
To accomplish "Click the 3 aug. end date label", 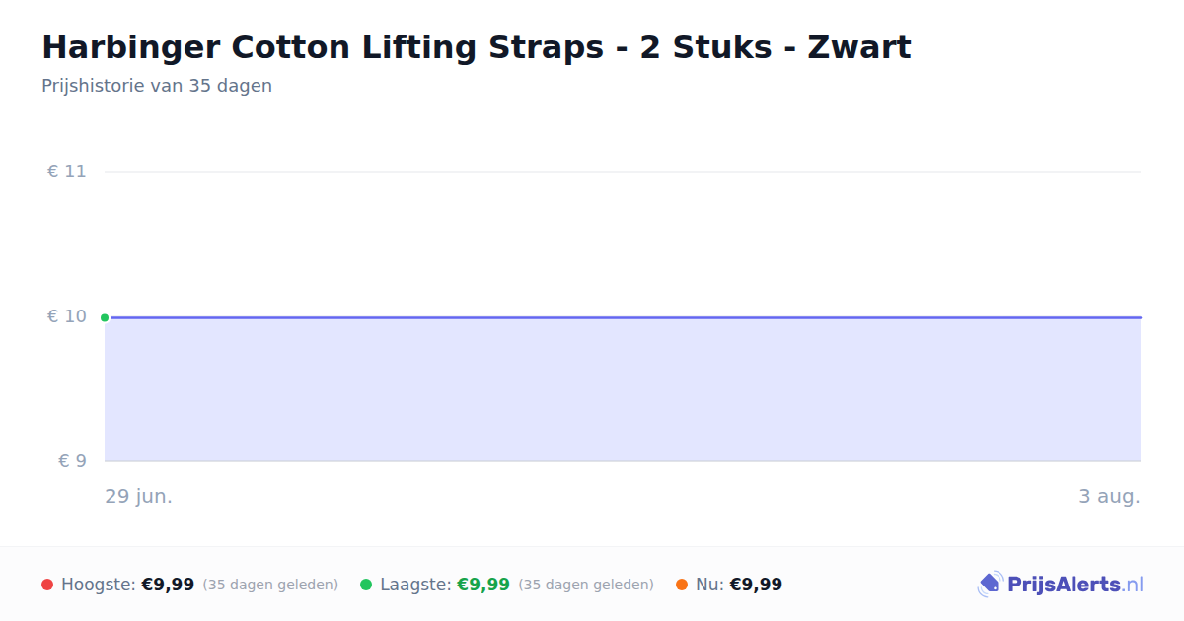I will 1109,496.
